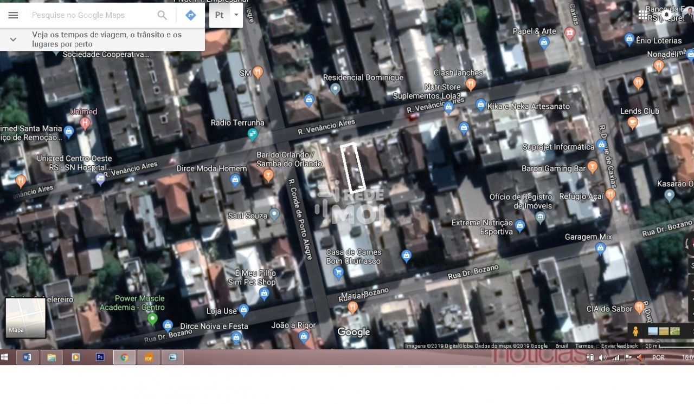This screenshot has width=694, height=404.
Task: Click the Kasarão location pin
Action: point(670,195)
